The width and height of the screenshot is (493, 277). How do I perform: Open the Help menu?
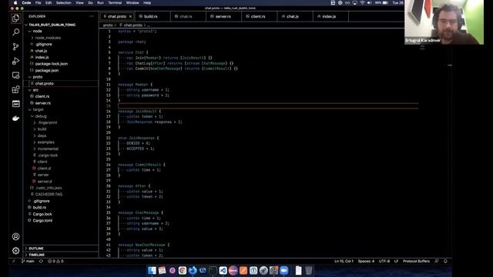coord(147,3)
